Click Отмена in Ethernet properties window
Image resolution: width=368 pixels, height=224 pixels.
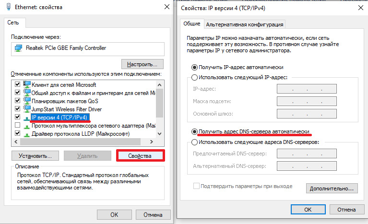[x=153, y=215]
